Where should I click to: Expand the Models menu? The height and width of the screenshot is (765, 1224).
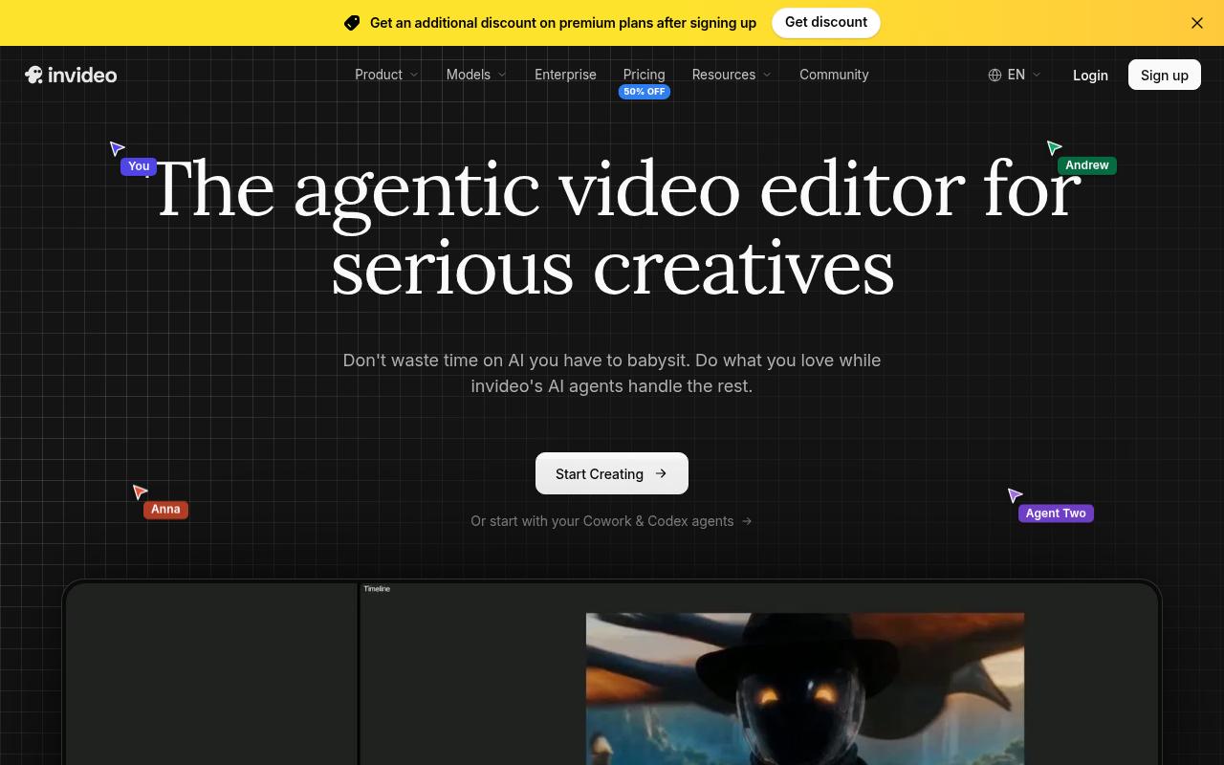[476, 75]
